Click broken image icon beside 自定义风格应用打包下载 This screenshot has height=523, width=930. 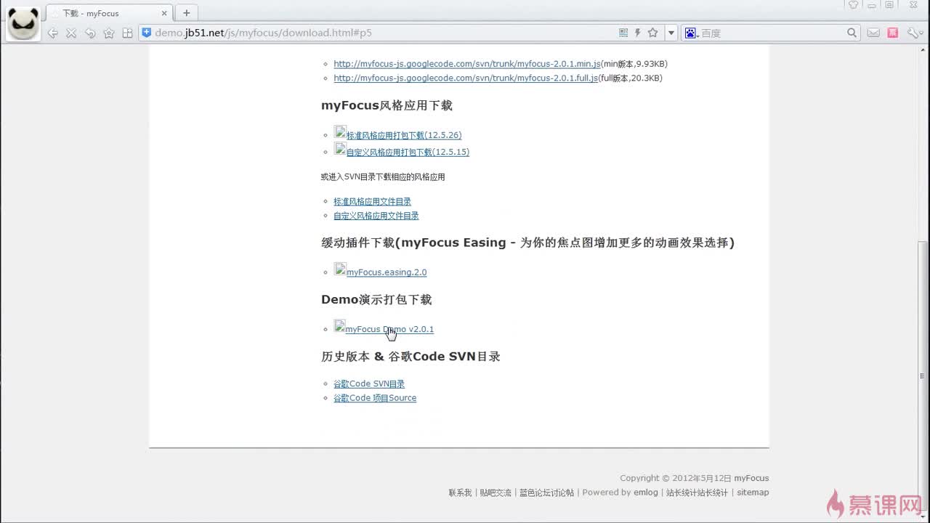[x=340, y=148]
